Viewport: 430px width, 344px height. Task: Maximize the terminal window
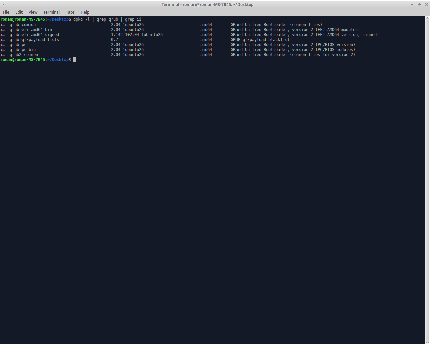419,4
